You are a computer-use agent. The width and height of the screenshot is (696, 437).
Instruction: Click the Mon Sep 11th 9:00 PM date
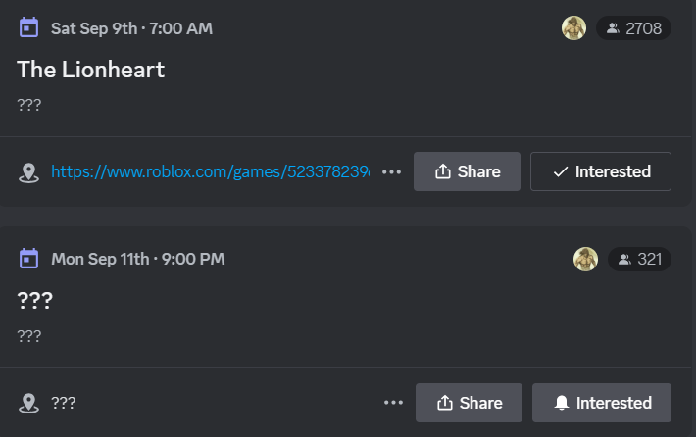[137, 260]
